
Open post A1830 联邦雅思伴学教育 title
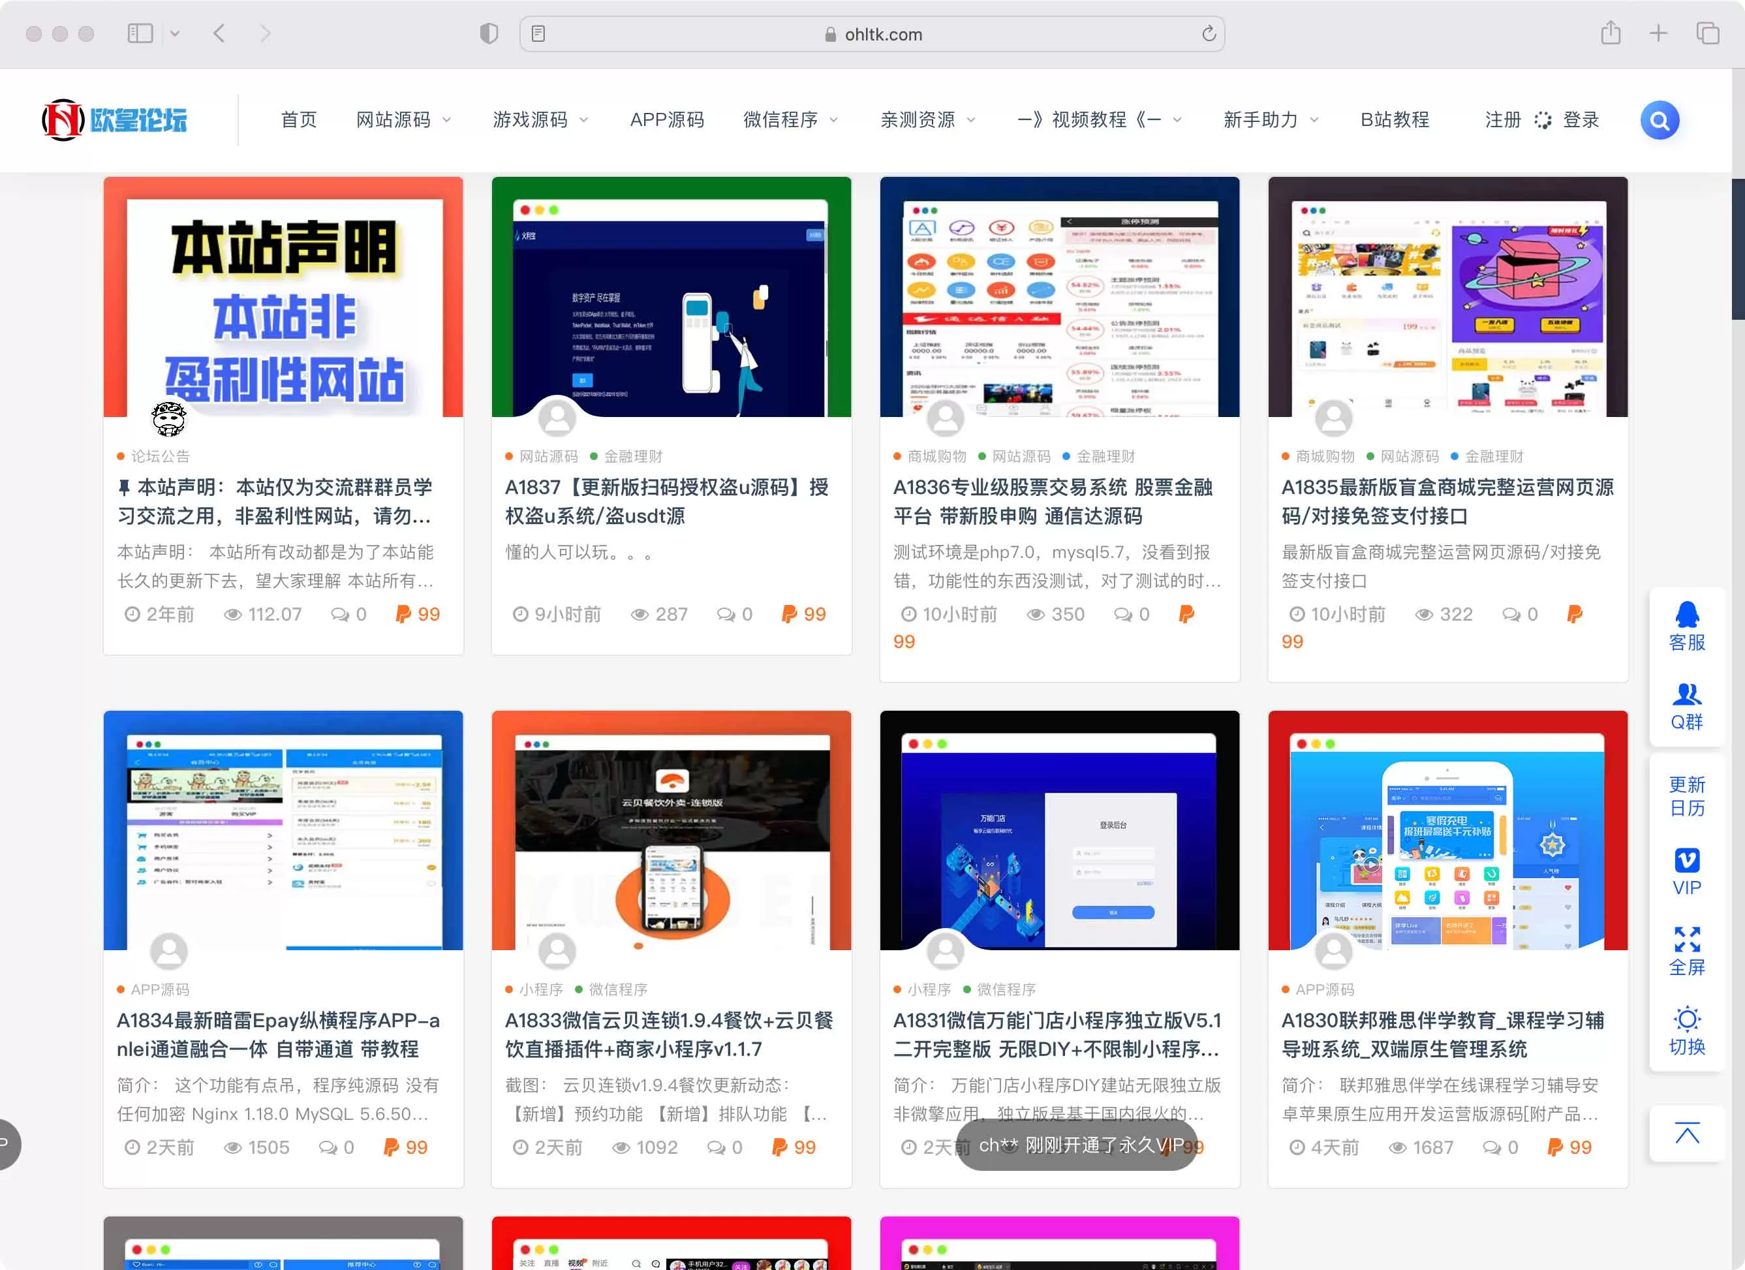click(x=1443, y=1034)
